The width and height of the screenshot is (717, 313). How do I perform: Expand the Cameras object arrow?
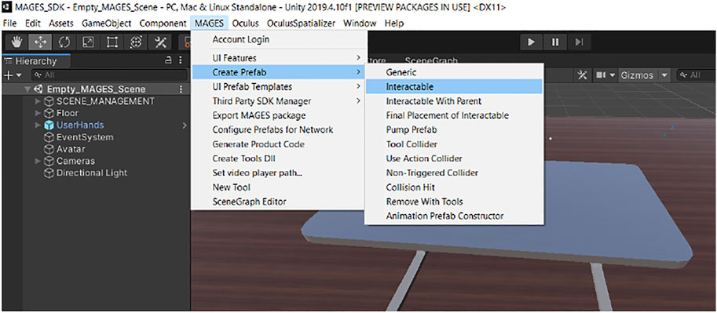tap(38, 161)
